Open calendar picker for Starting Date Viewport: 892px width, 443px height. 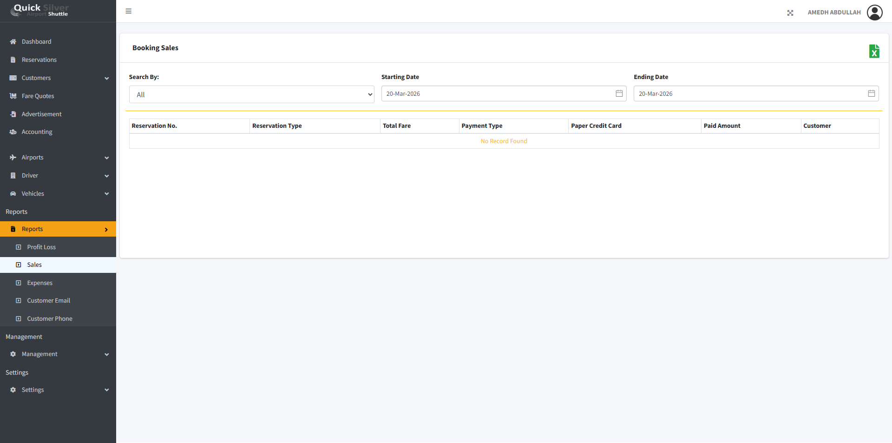pos(619,93)
